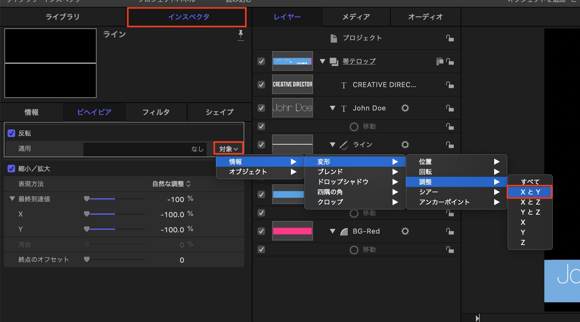
Task: Lock the 帯テロップ group
Action: pyautogui.click(x=450, y=62)
